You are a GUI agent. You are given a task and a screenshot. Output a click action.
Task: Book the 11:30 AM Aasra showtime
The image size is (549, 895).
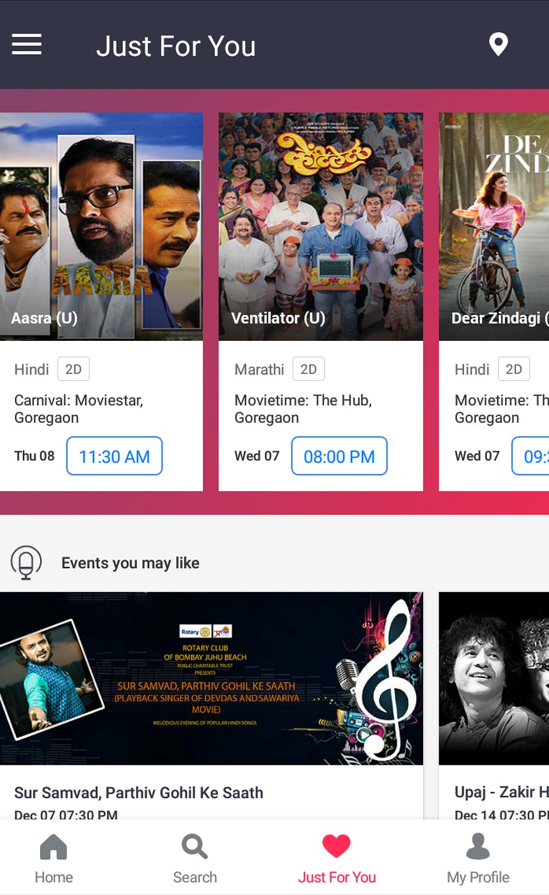pos(114,456)
